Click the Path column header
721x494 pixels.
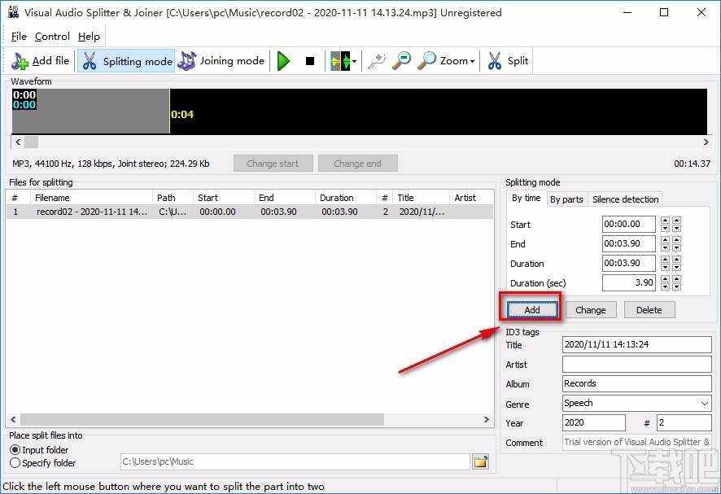pyautogui.click(x=173, y=198)
